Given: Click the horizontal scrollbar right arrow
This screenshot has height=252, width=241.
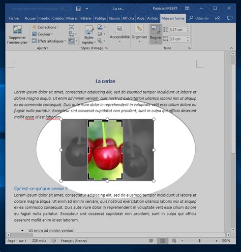Looking at the screenshot, I should pos(228,235).
